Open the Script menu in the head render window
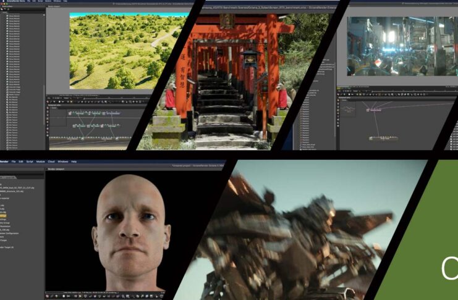Screen dimensions: 458x300 [x=30, y=161]
